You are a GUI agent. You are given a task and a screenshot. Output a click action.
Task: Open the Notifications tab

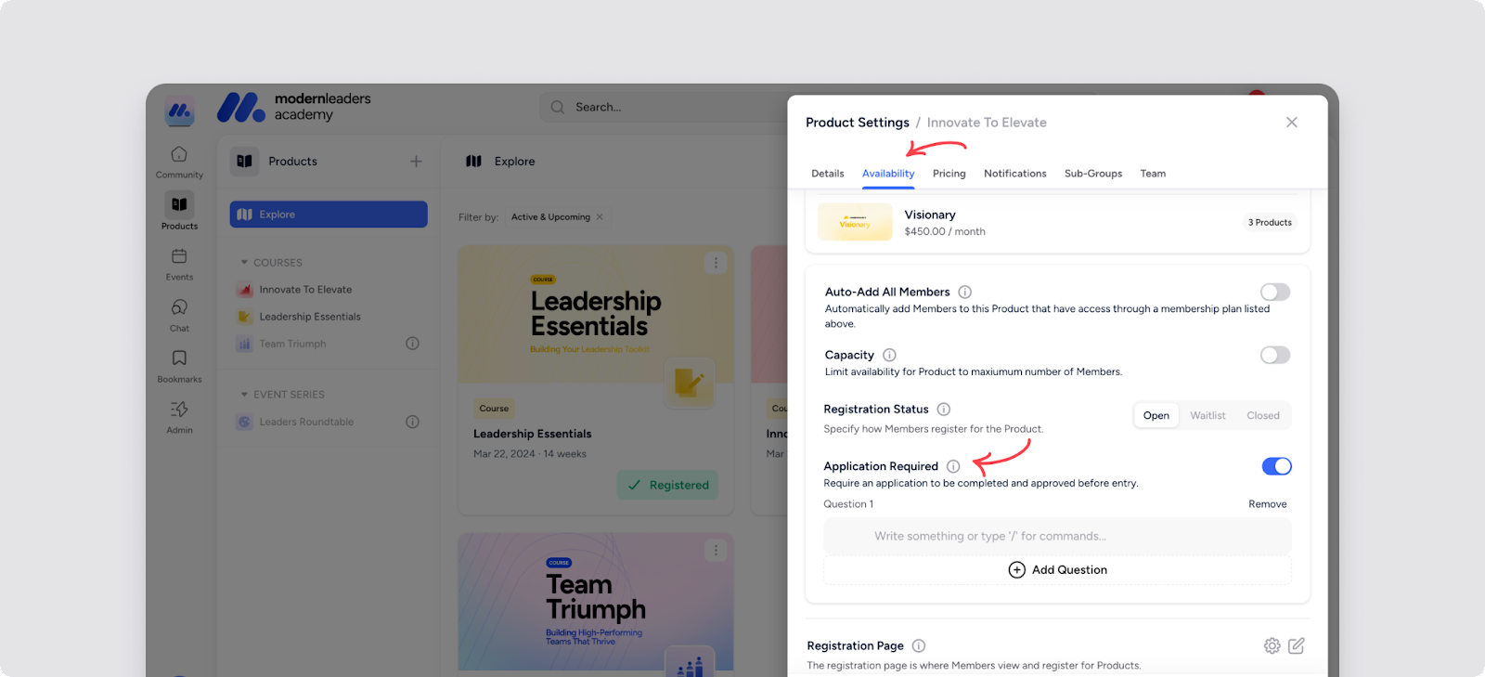pos(1015,174)
